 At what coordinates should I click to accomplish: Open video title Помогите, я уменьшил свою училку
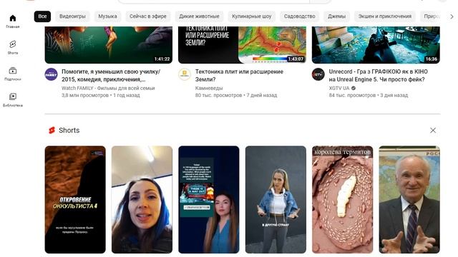(111, 76)
